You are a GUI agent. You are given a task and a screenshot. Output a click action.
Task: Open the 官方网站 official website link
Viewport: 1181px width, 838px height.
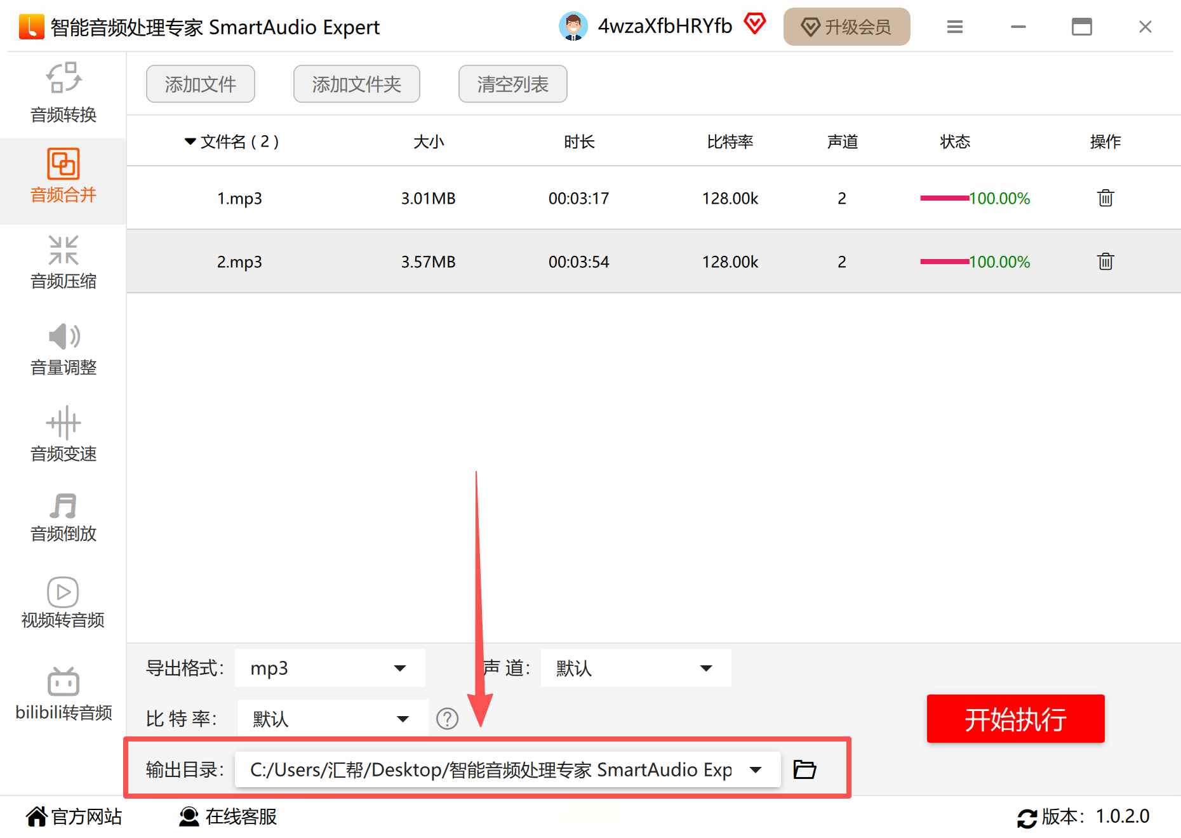click(x=74, y=816)
